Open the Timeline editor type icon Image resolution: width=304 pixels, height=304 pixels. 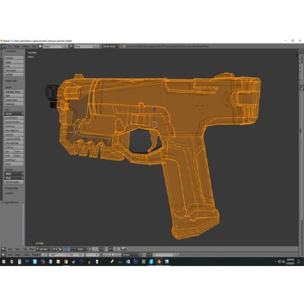pos(3,255)
